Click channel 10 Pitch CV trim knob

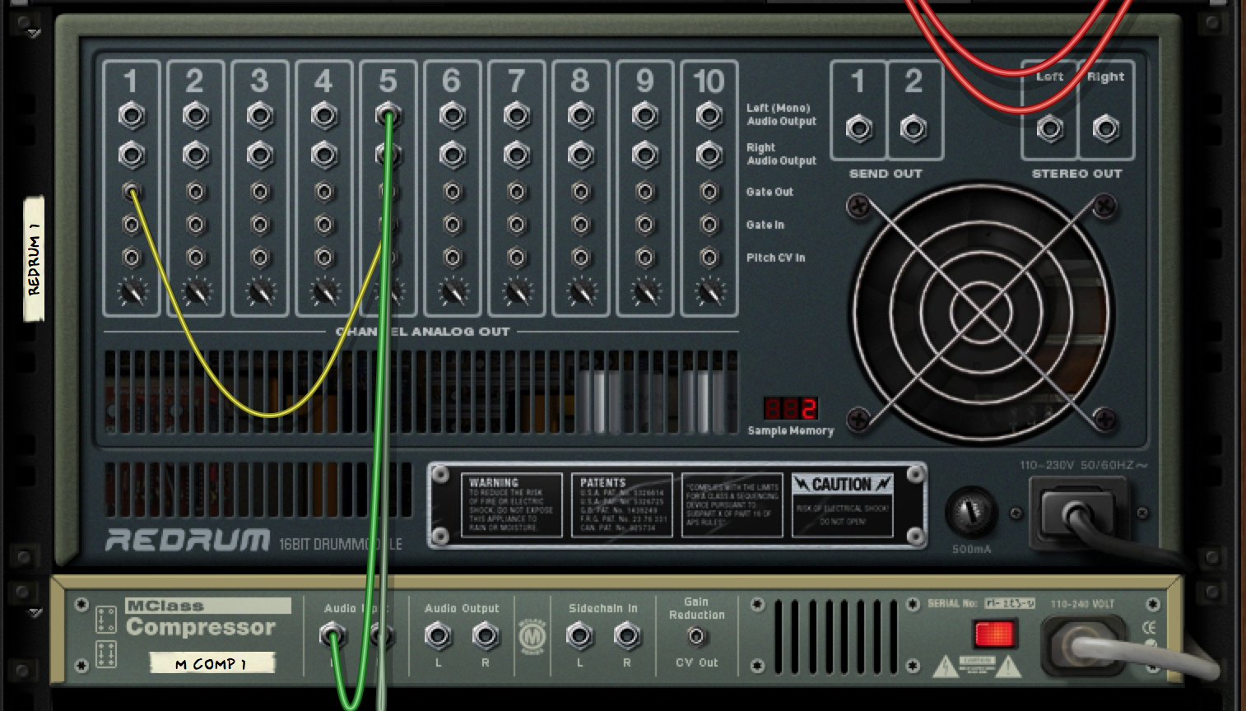(709, 291)
